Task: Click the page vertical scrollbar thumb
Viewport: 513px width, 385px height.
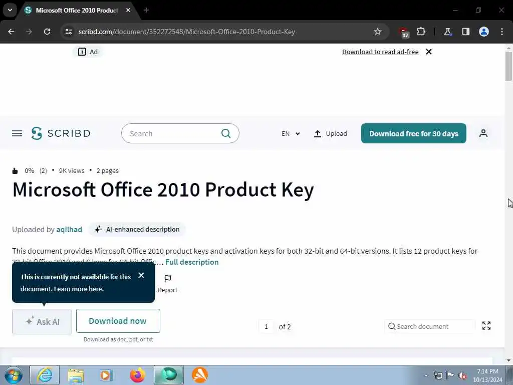Action: [508, 66]
